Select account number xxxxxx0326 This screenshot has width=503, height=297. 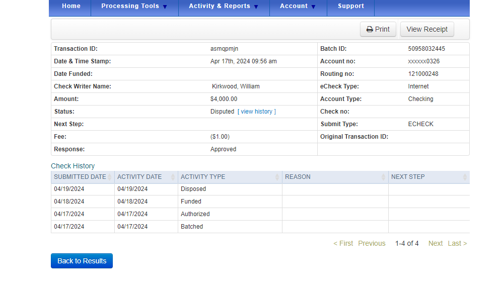coord(424,61)
